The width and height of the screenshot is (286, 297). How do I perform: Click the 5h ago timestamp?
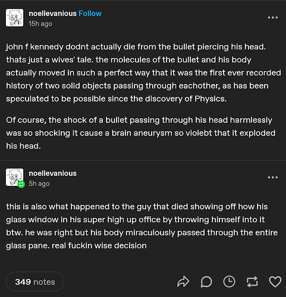[39, 184]
